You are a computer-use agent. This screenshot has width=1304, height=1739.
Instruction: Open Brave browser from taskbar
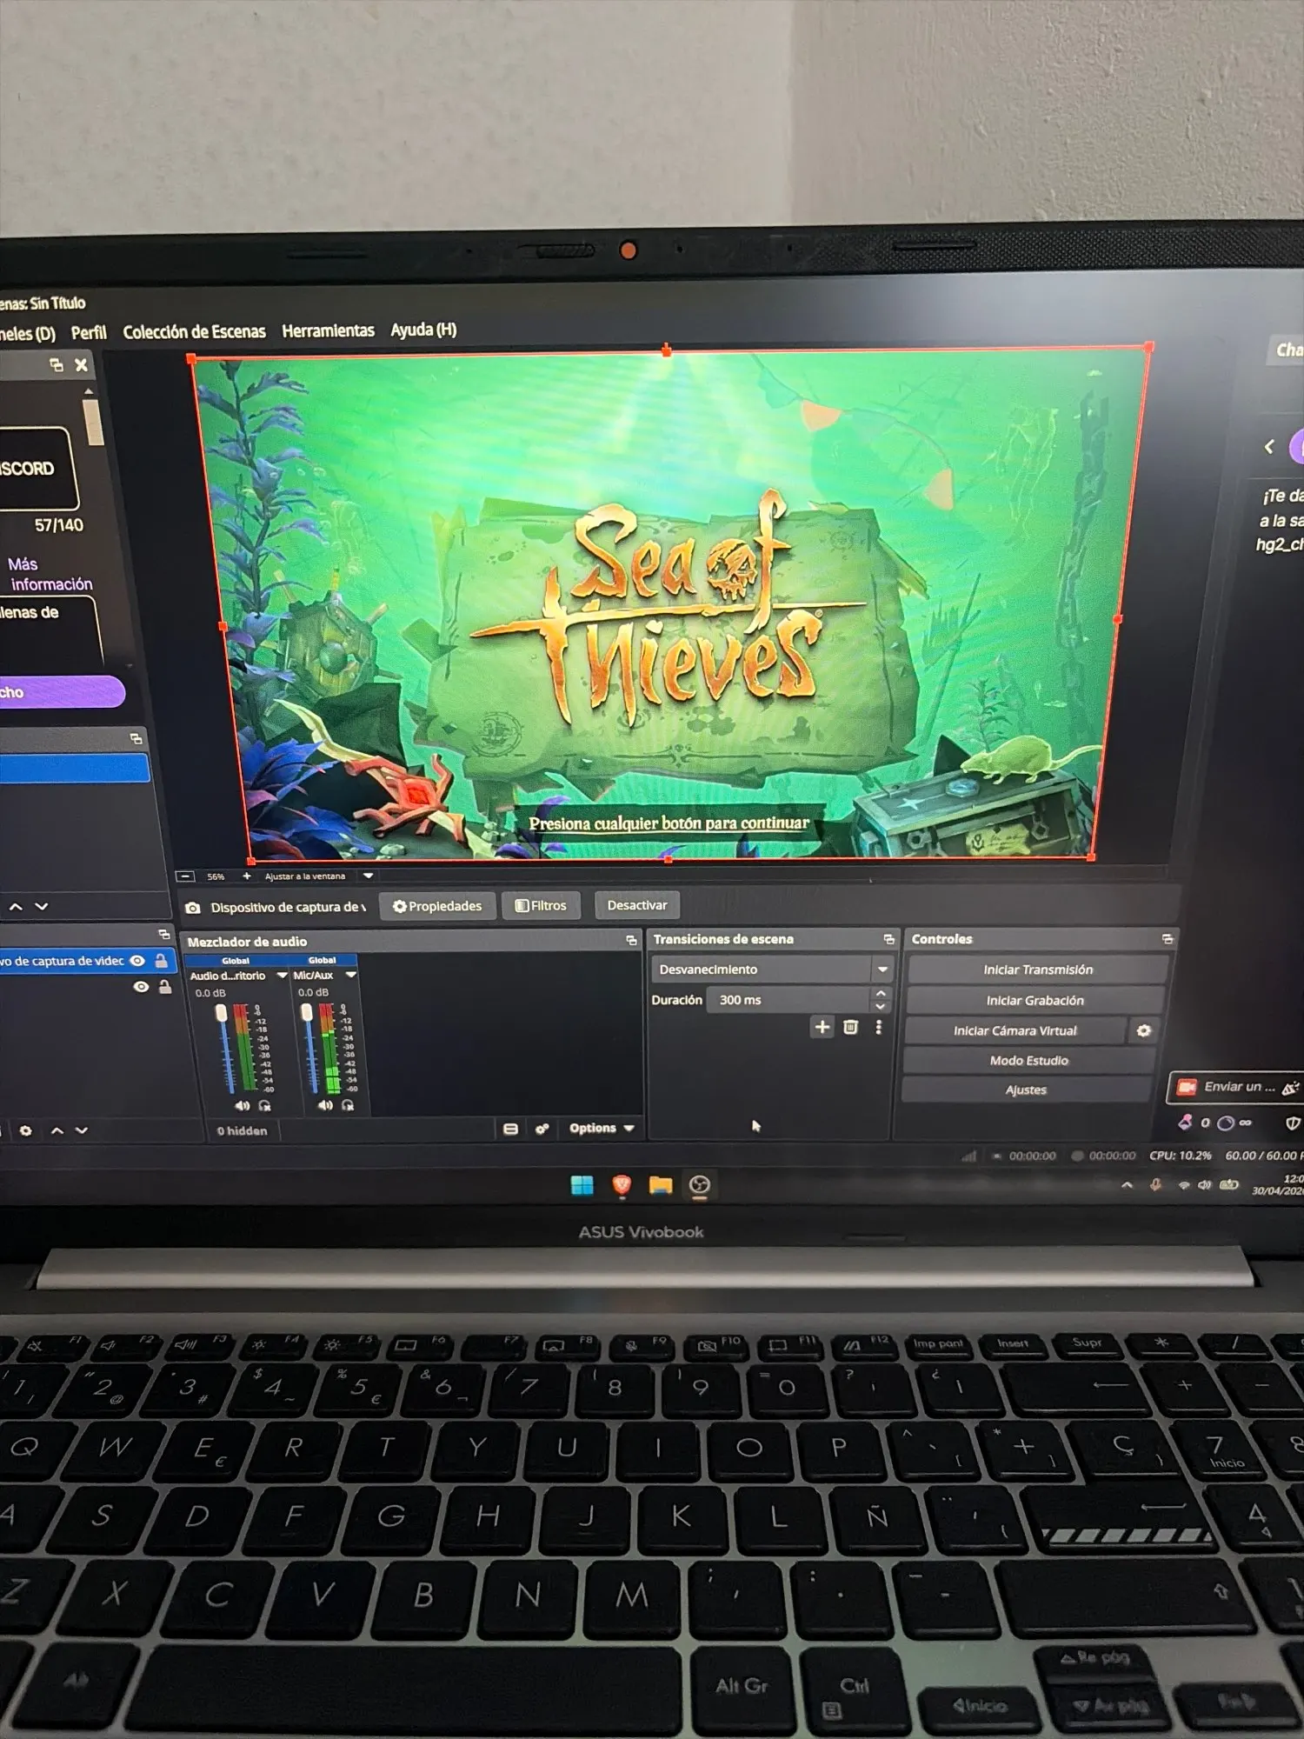tap(622, 1185)
